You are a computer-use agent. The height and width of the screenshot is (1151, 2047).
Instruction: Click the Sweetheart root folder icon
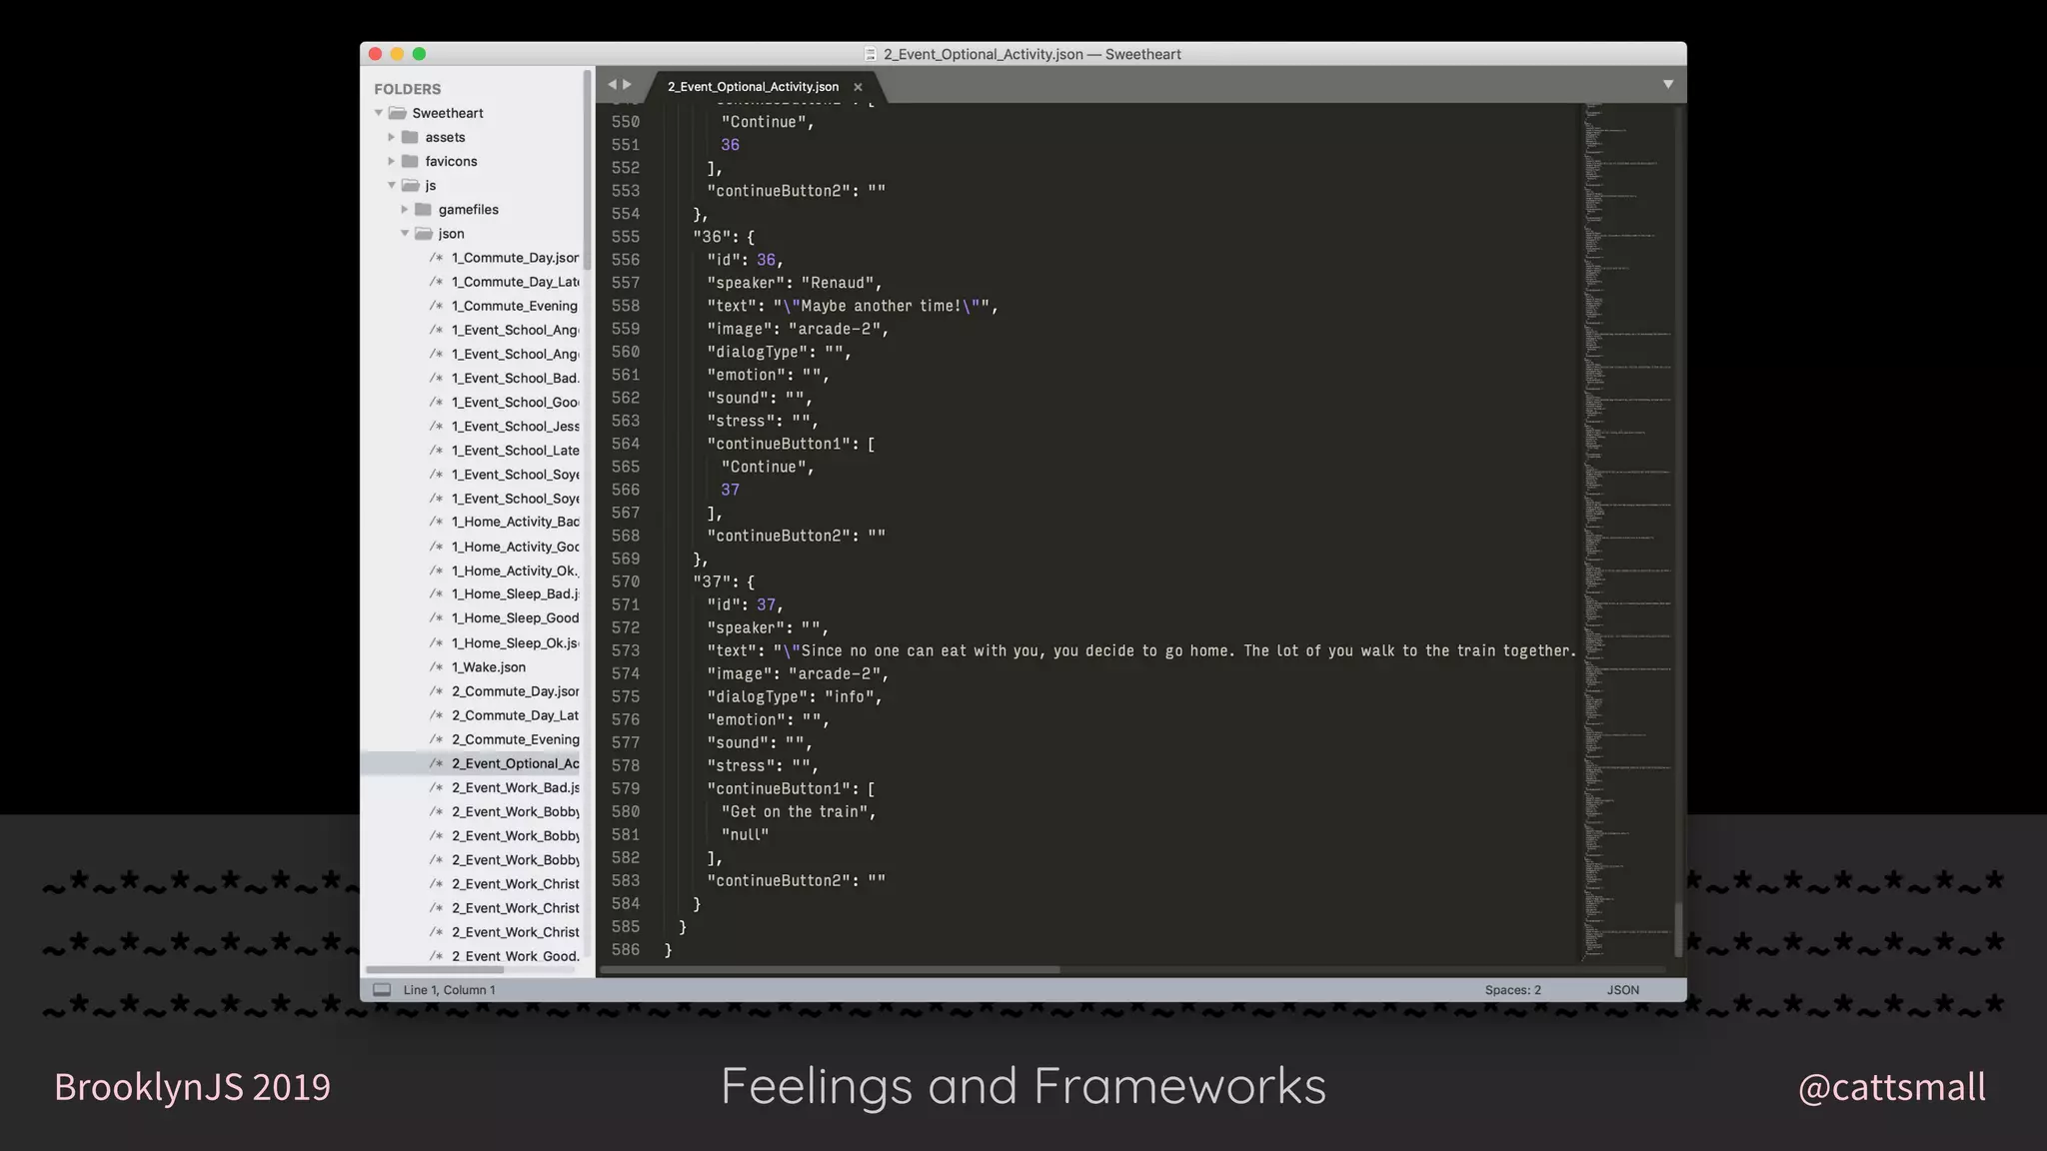(397, 113)
